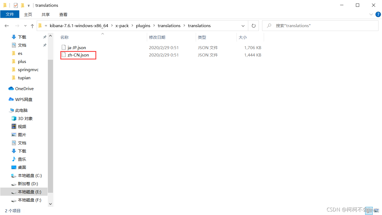This screenshot has width=382, height=215.
Task: Unpin 文档 using its pin icon
Action: pos(45,45)
